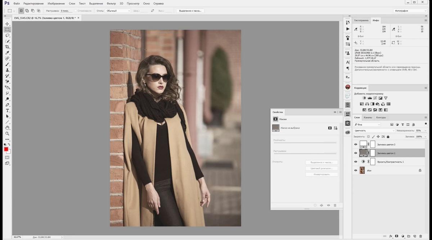Switch to the Гистограмма tab
Viewport: 432px width, 240px height.
[x=361, y=21]
